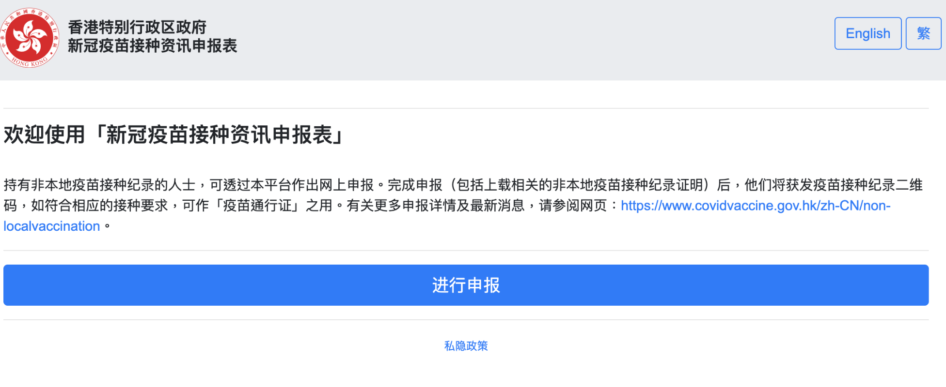
Task: Click the 请参阅网页 text before the link
Action: (x=573, y=206)
